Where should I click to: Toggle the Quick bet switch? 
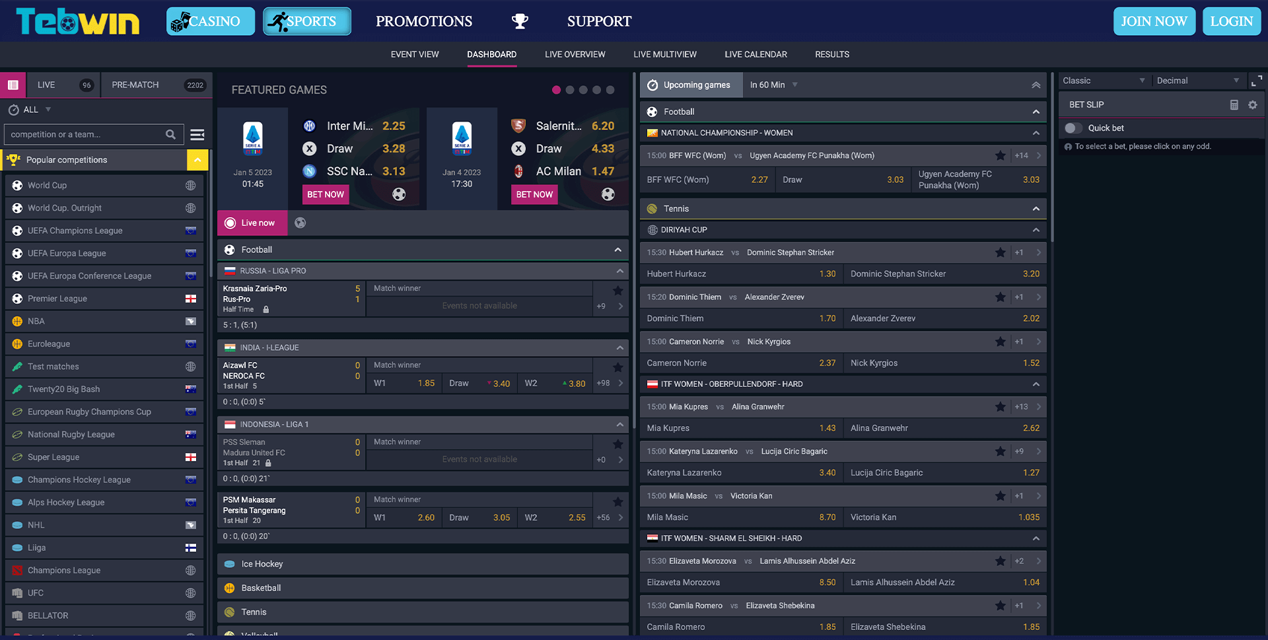pyautogui.click(x=1074, y=128)
